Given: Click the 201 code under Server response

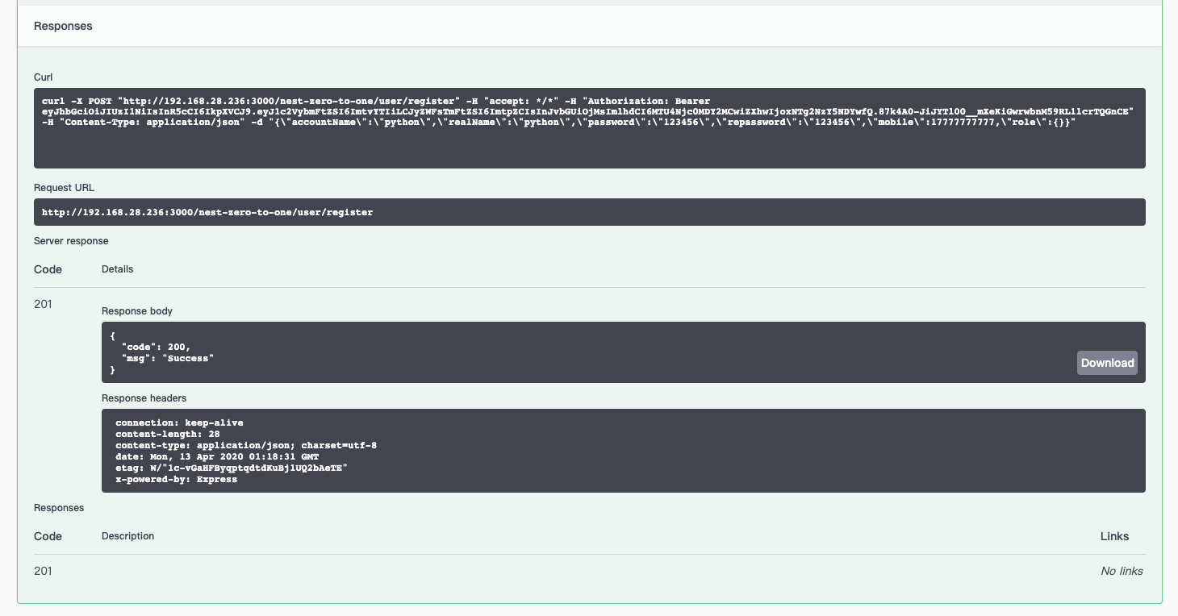Looking at the screenshot, I should point(43,304).
